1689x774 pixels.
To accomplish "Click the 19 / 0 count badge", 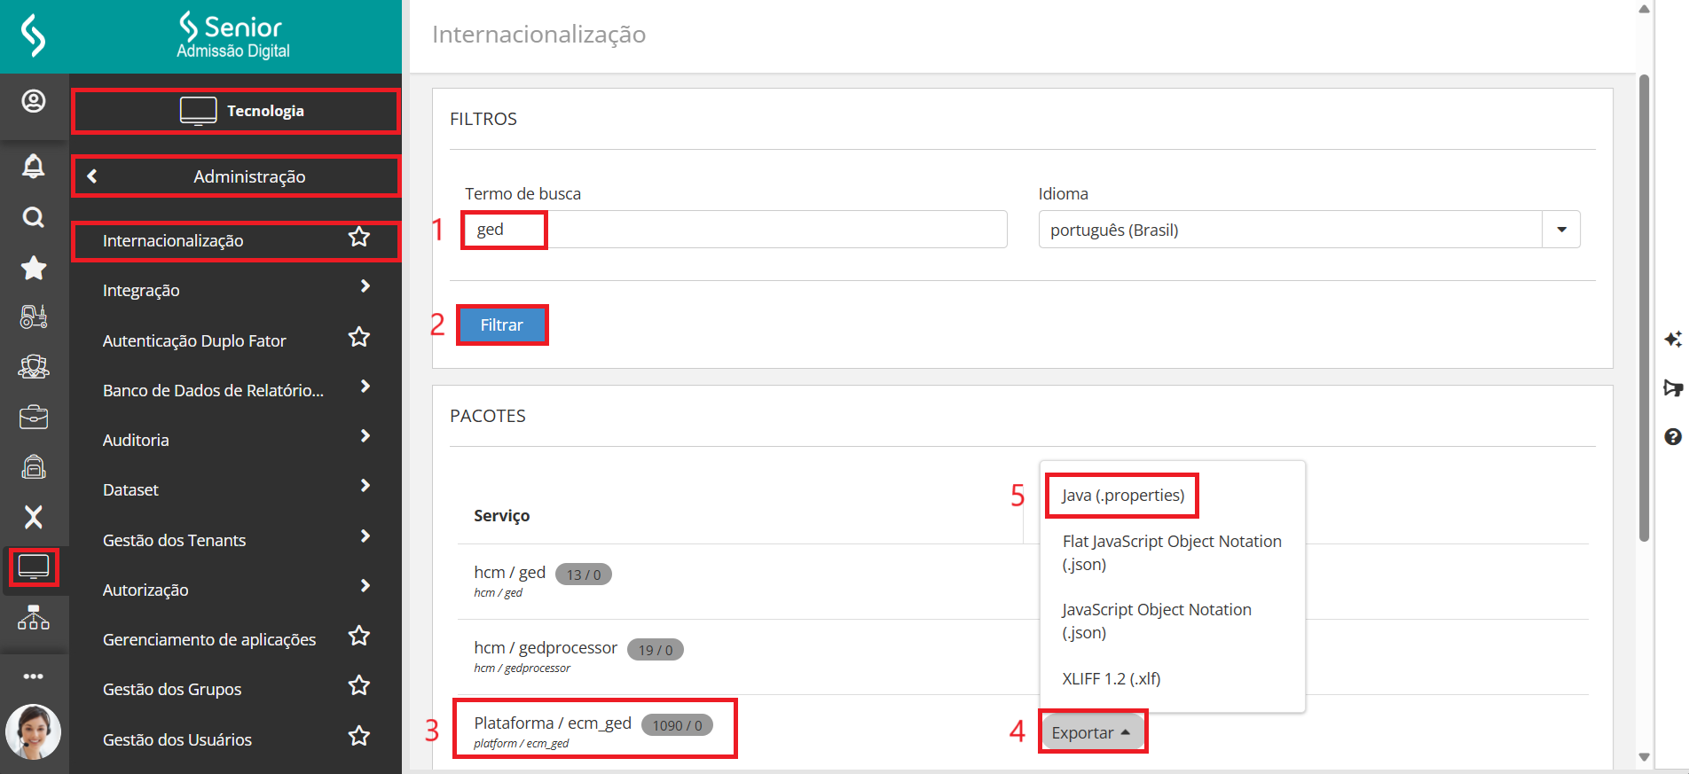I will click(x=656, y=650).
